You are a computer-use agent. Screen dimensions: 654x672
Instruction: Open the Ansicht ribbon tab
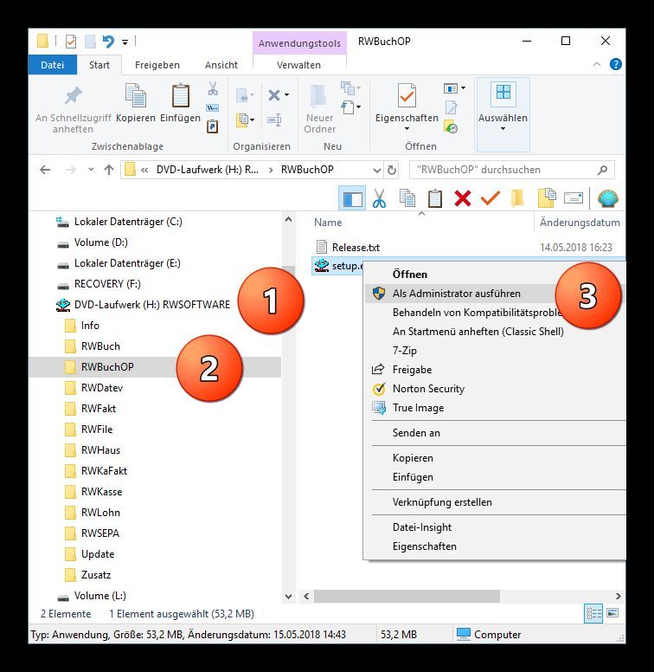click(x=221, y=65)
